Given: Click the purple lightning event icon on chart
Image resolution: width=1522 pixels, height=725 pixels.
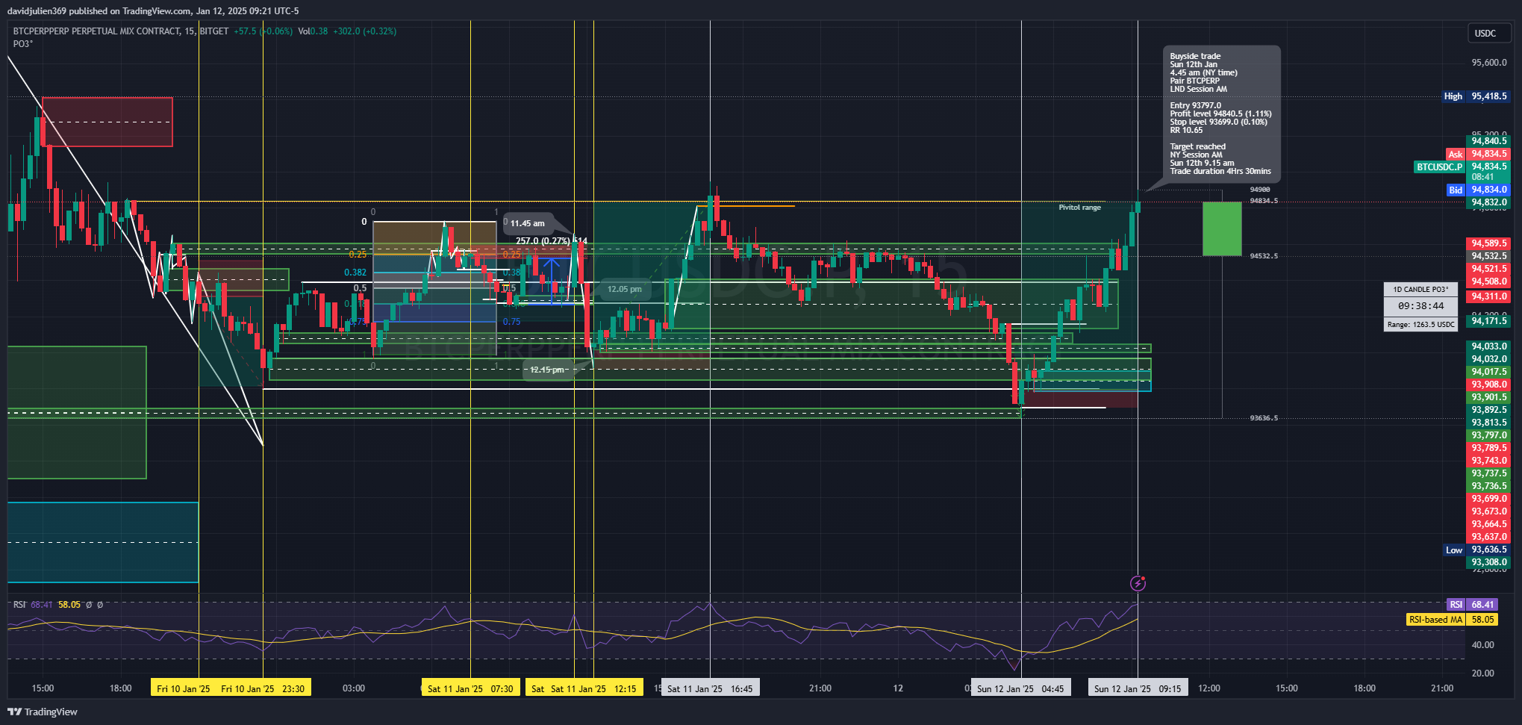Looking at the screenshot, I should 1138,583.
